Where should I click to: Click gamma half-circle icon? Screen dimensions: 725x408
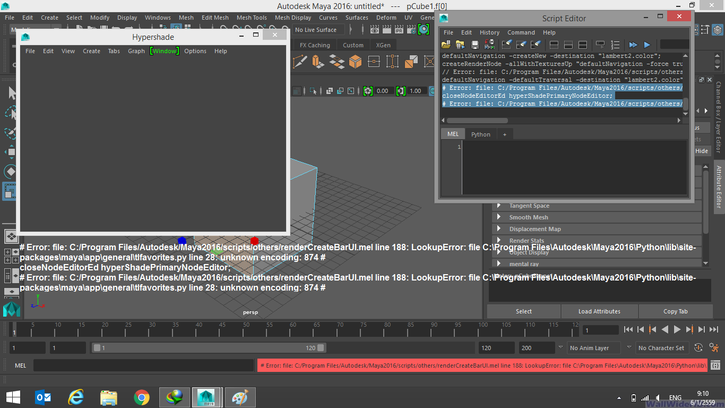401,91
